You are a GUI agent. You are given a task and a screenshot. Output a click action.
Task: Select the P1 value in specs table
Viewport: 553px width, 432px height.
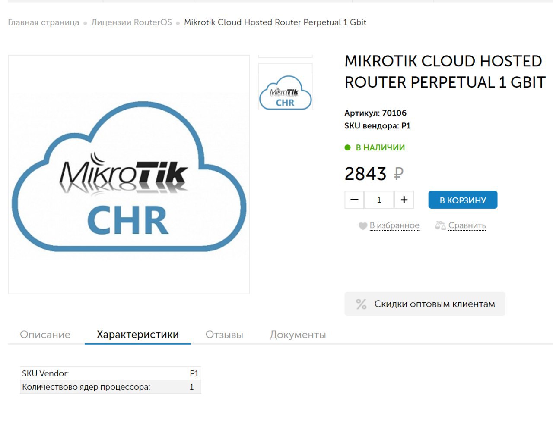(x=194, y=373)
